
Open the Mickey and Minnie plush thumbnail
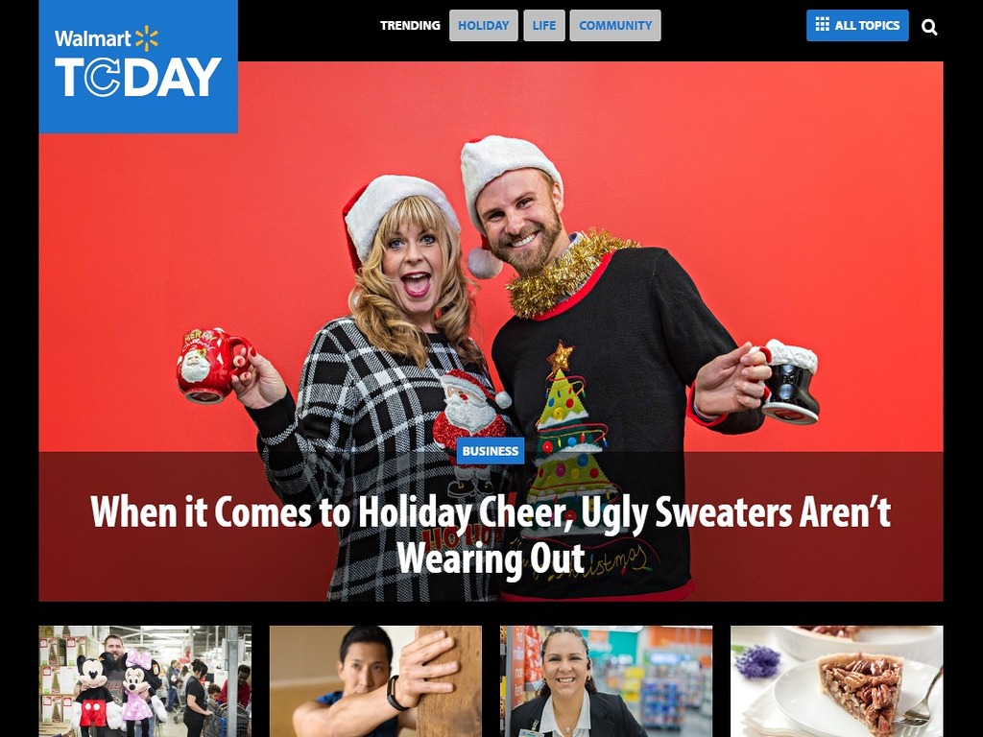145,681
